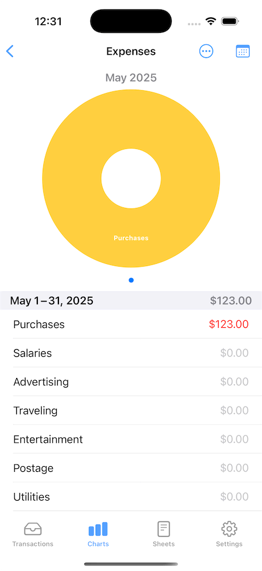Open the Purchases category row
Viewport: 262px width, 571px height.
131,324
